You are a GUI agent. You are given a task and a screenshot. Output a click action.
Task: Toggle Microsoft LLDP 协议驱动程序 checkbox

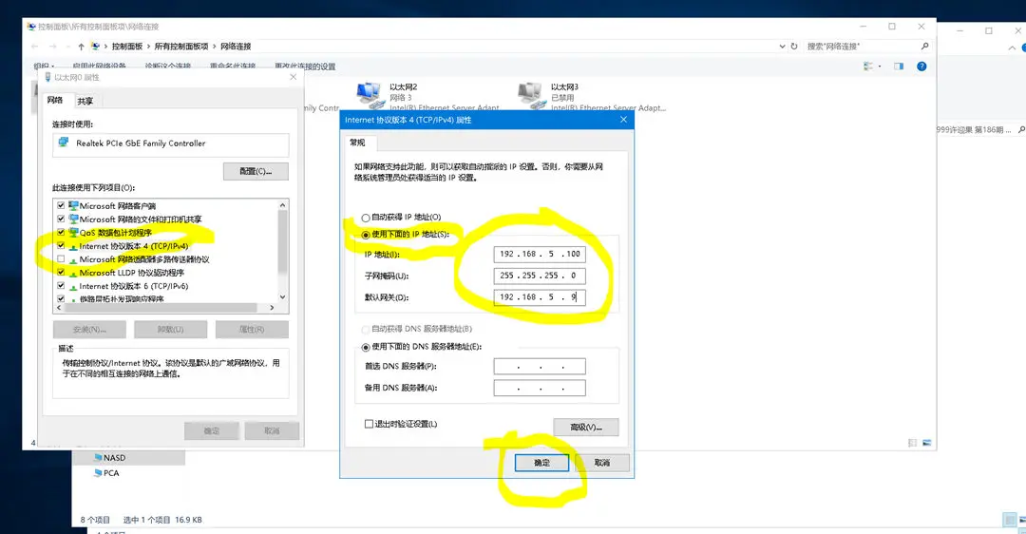coord(61,273)
